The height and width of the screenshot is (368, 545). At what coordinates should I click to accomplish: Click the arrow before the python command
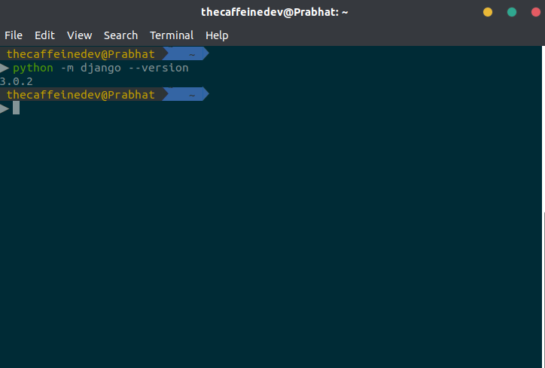coord(5,68)
